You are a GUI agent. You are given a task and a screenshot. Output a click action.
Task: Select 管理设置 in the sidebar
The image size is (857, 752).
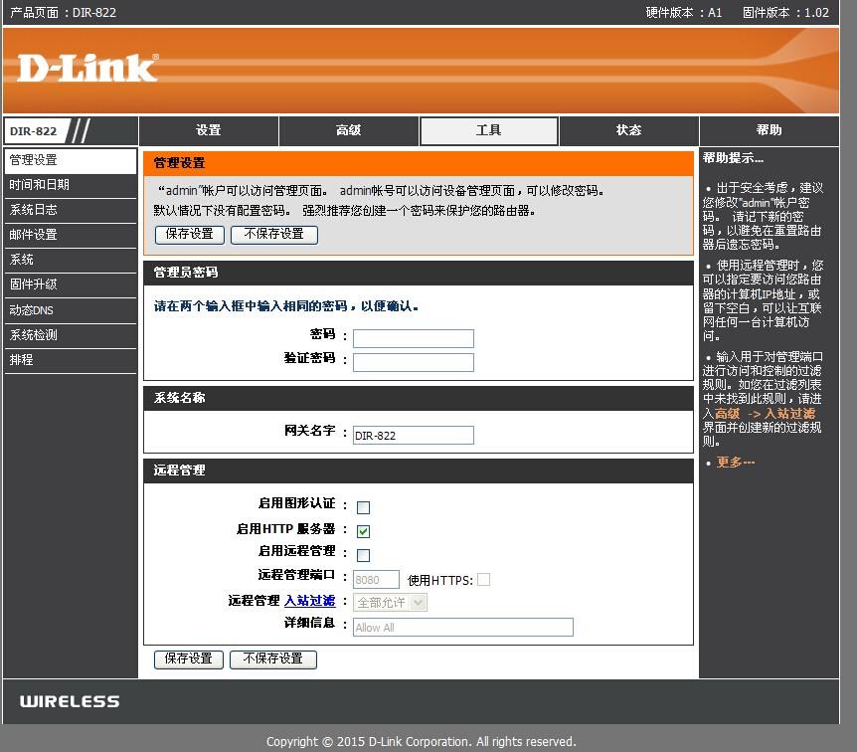point(70,160)
